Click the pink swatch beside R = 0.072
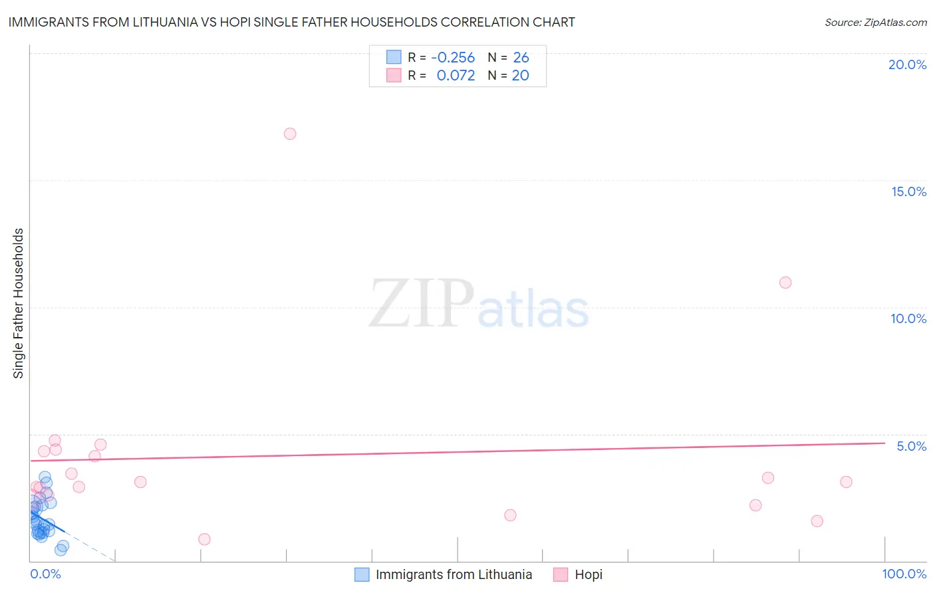Screen dimensions: 935x593 pos(394,75)
